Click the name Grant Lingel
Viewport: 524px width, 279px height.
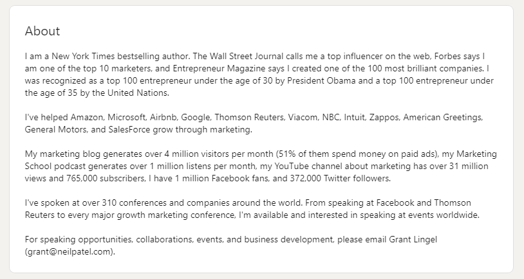click(x=413, y=239)
